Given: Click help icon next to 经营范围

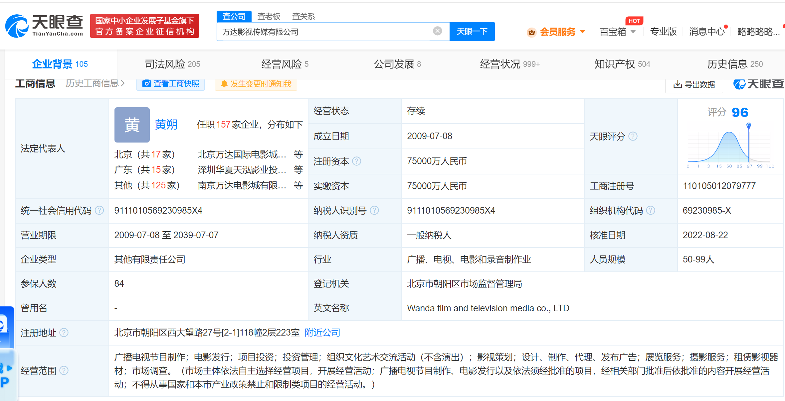Looking at the screenshot, I should (x=64, y=370).
